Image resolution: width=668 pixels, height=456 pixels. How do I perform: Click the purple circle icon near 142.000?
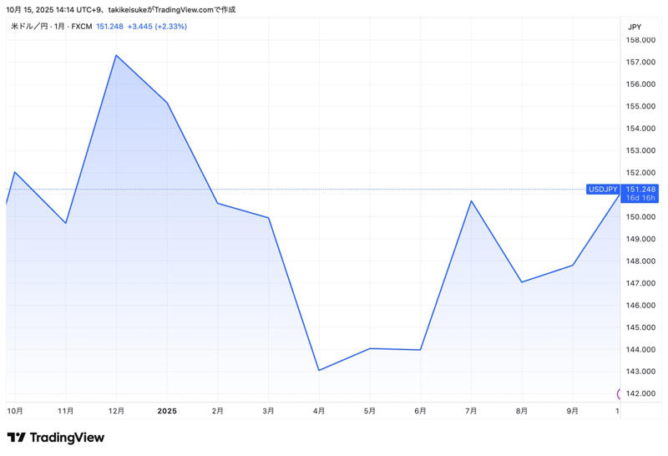(x=619, y=393)
